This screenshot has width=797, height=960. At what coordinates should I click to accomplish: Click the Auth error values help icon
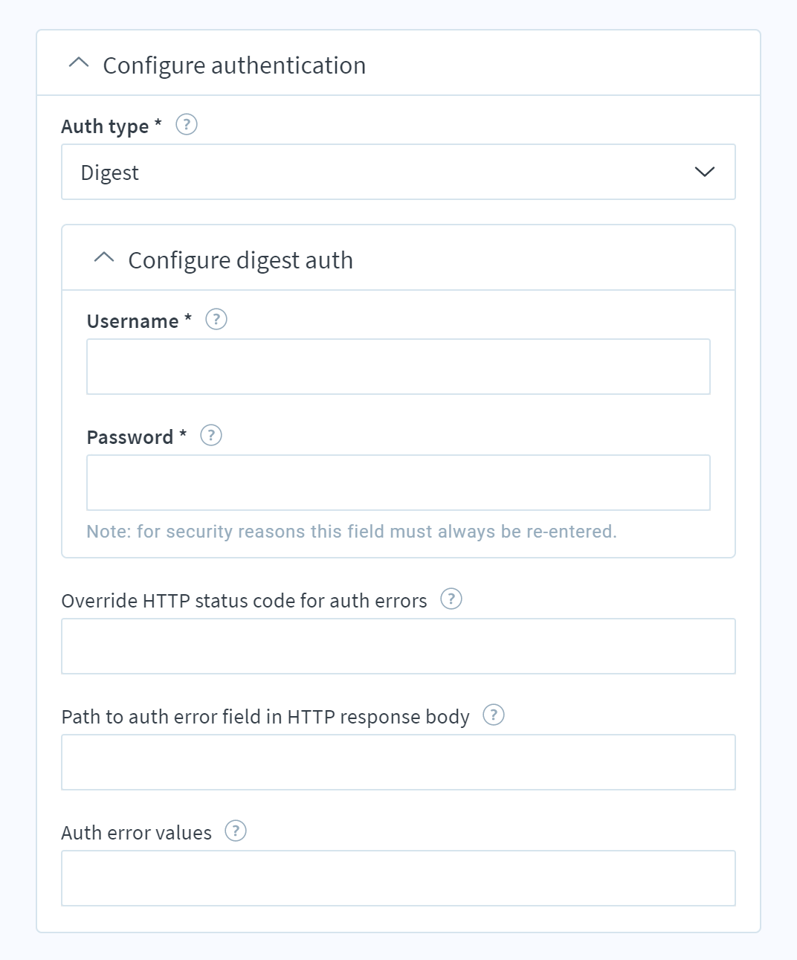point(236,831)
